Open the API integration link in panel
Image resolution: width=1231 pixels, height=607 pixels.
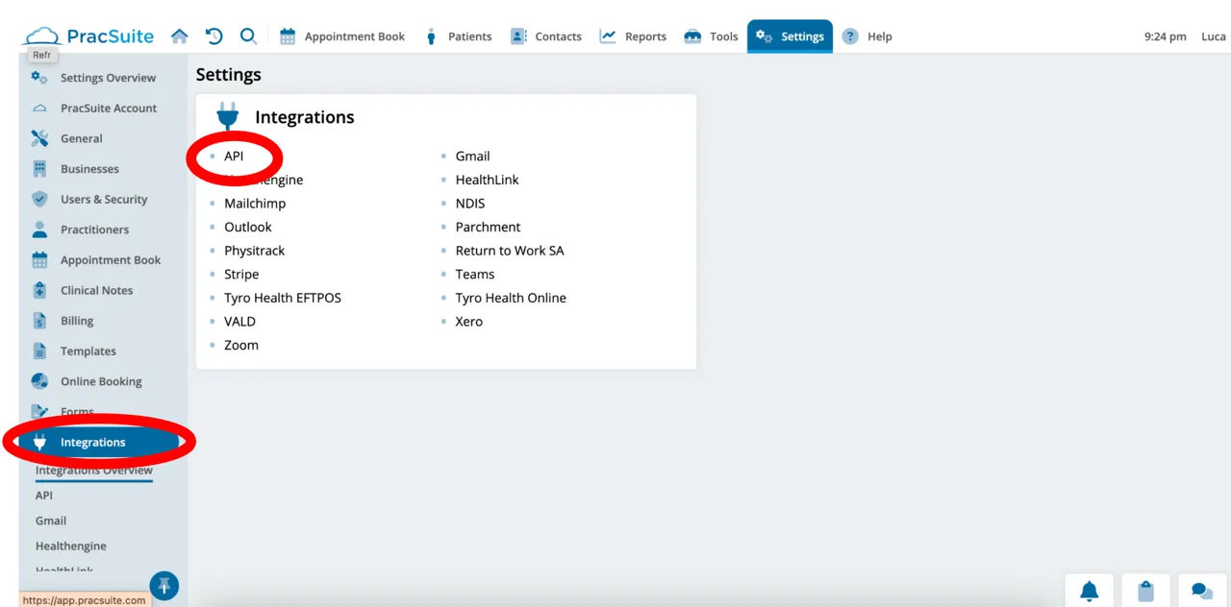click(x=234, y=156)
